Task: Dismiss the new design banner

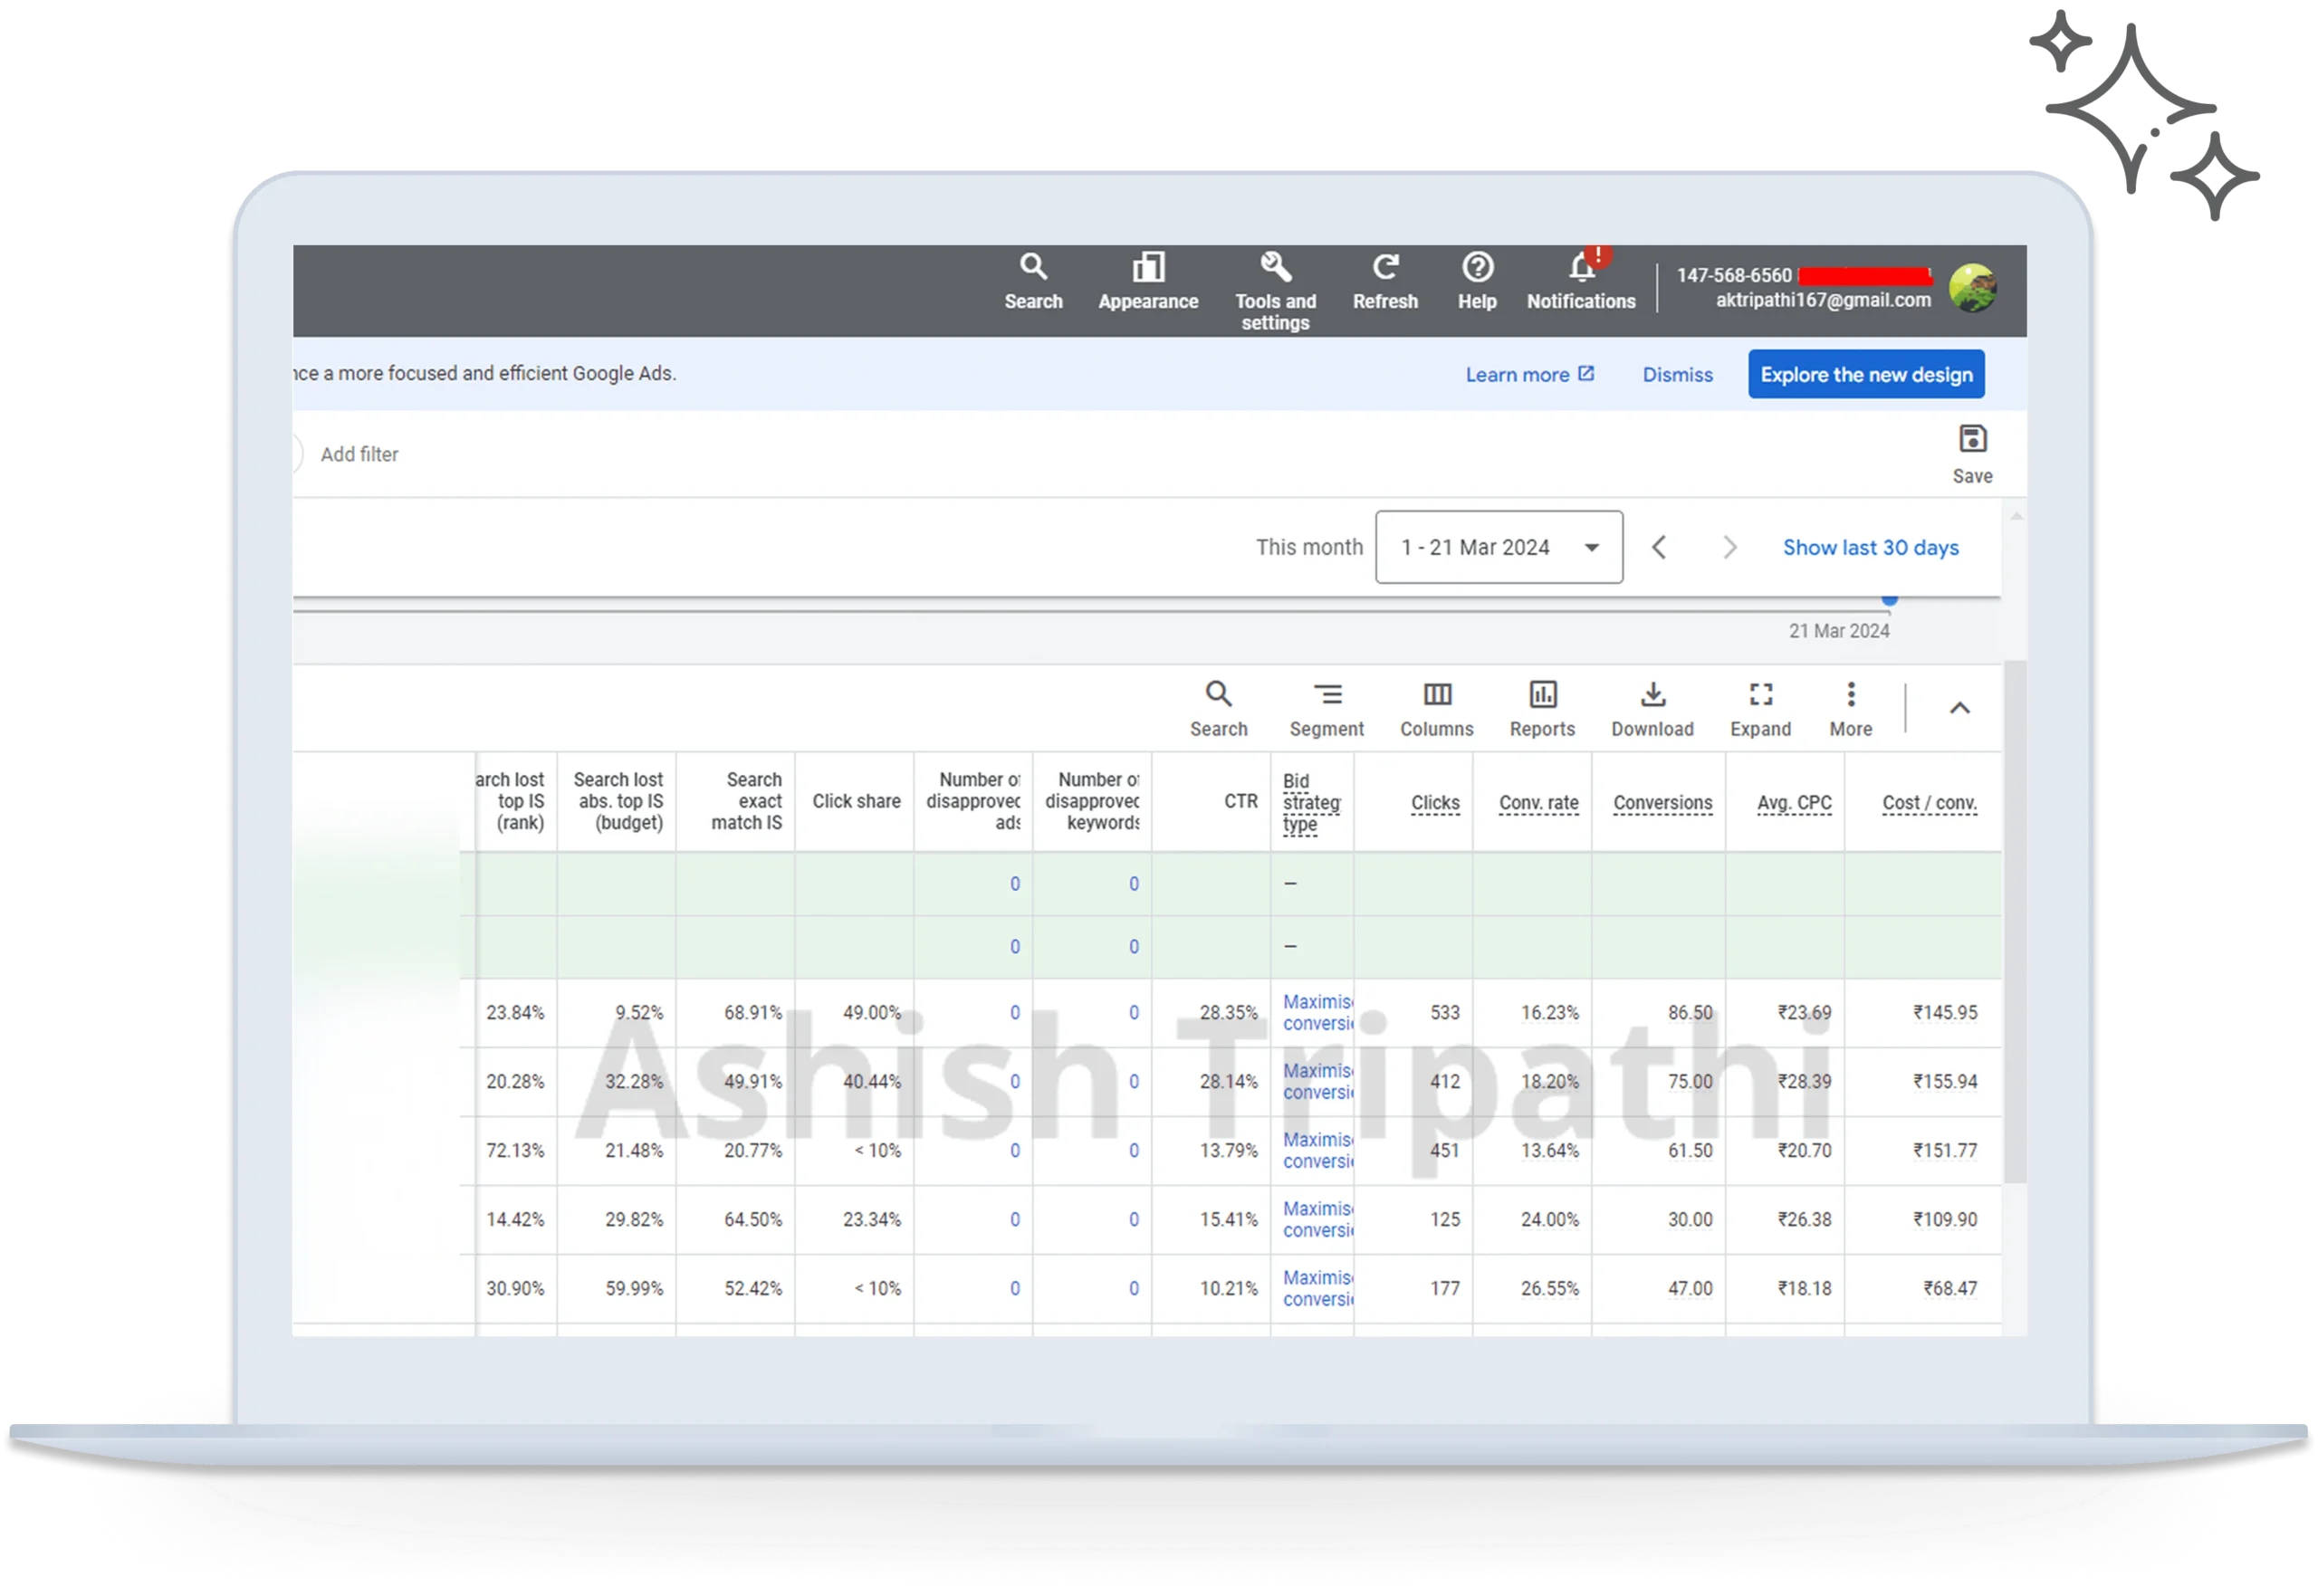Action: (x=1677, y=375)
